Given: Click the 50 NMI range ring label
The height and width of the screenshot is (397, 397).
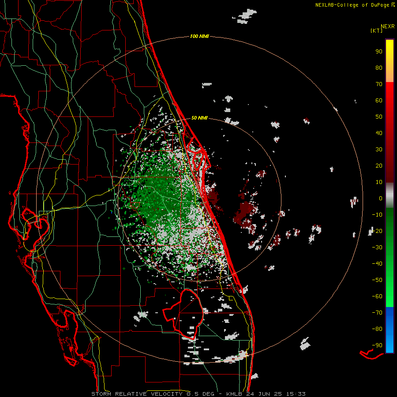Looking at the screenshot, I should [199, 118].
